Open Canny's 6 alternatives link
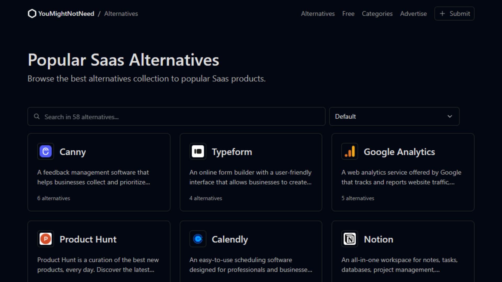This screenshot has width=502, height=282. tap(53, 198)
